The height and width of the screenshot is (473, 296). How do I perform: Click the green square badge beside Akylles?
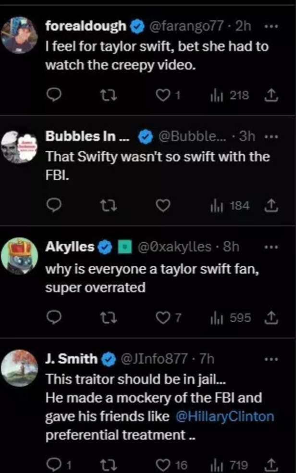pos(125,248)
